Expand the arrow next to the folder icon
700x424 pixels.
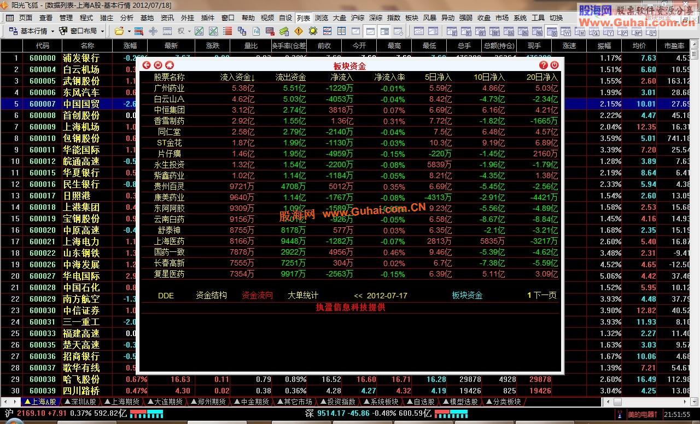(129, 31)
